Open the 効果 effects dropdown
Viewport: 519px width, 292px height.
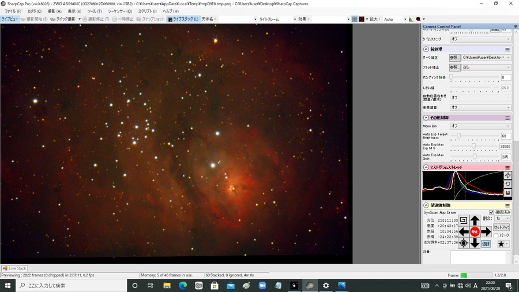coord(331,19)
